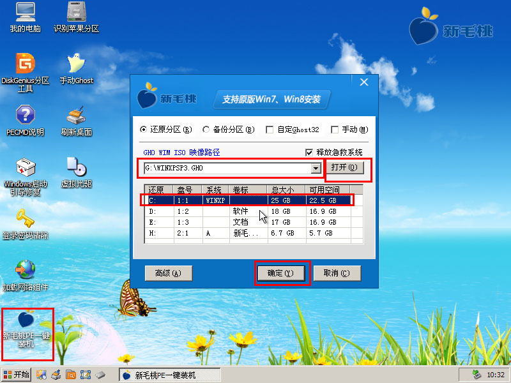The height and width of the screenshot is (383, 511).
Task: Click the 开始 start button
Action: pyautogui.click(x=16, y=375)
